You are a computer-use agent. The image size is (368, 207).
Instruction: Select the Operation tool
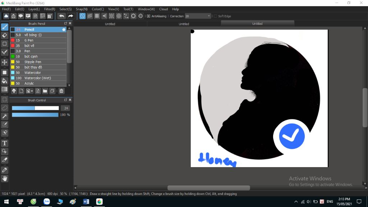[4, 151]
